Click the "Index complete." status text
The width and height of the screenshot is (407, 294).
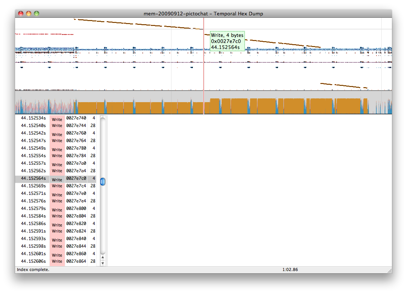click(x=33, y=269)
